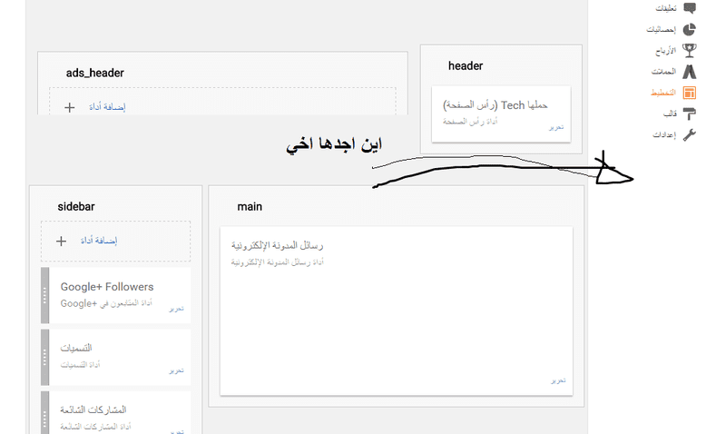Viewport: 726px width, 434px height.
Task: Open the template (قالب) paint roller icon
Action: point(690,113)
